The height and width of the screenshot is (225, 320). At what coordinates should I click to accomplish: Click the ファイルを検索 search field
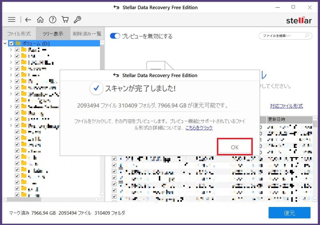(285, 36)
